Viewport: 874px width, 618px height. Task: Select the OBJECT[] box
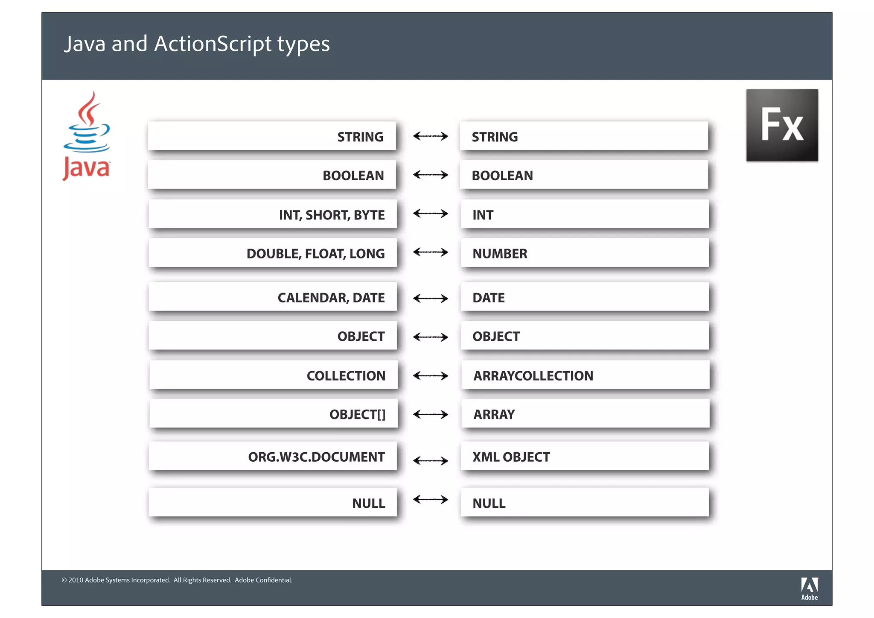(273, 414)
